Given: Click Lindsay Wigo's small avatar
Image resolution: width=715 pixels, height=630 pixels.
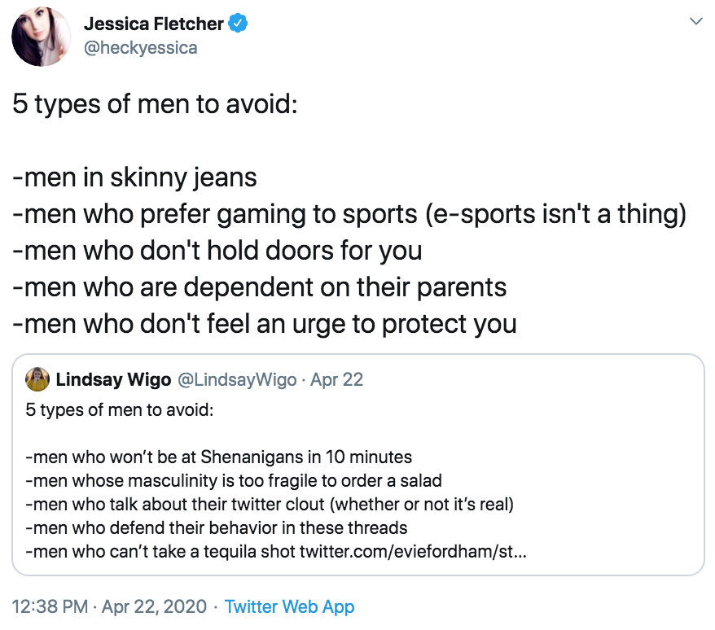Looking at the screenshot, I should coord(37,378).
